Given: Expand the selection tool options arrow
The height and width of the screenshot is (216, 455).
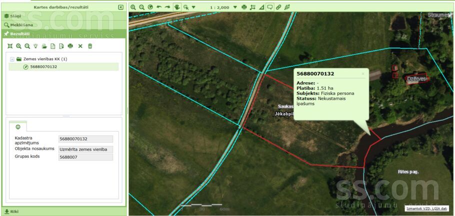Looking at the screenshot, I should tap(193, 7).
